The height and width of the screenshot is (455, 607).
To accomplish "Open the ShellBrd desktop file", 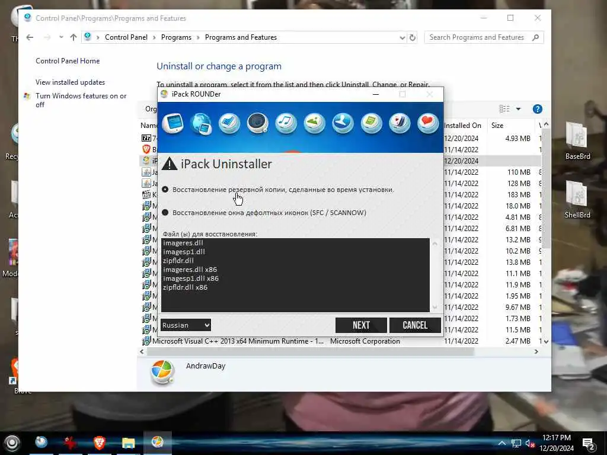I will coord(577,200).
